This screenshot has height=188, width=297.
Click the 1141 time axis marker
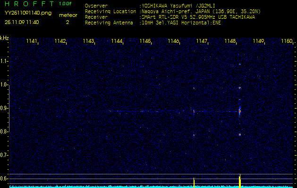click(32, 41)
